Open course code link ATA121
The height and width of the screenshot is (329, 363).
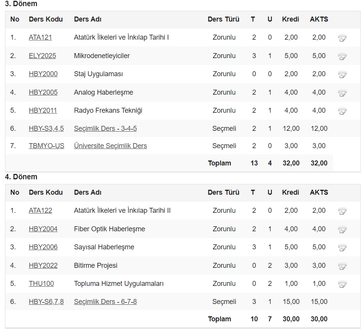point(40,37)
